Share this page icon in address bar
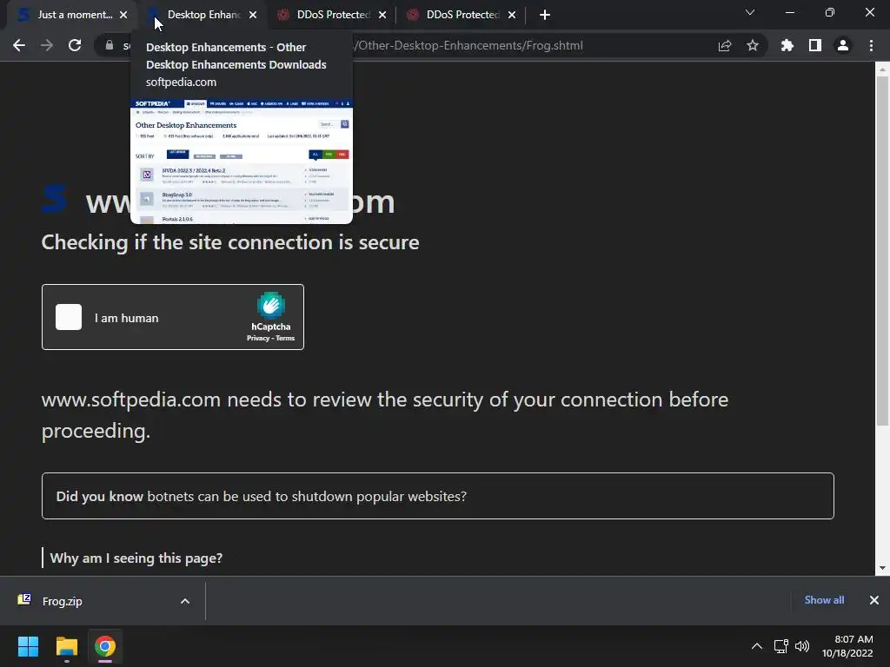The height and width of the screenshot is (667, 890). tap(725, 45)
